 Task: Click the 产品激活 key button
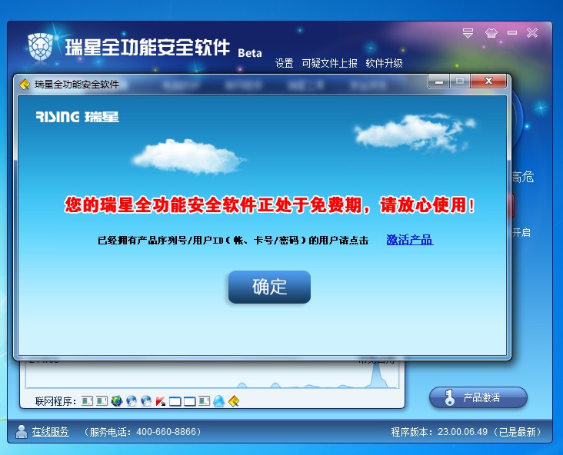click(x=478, y=397)
